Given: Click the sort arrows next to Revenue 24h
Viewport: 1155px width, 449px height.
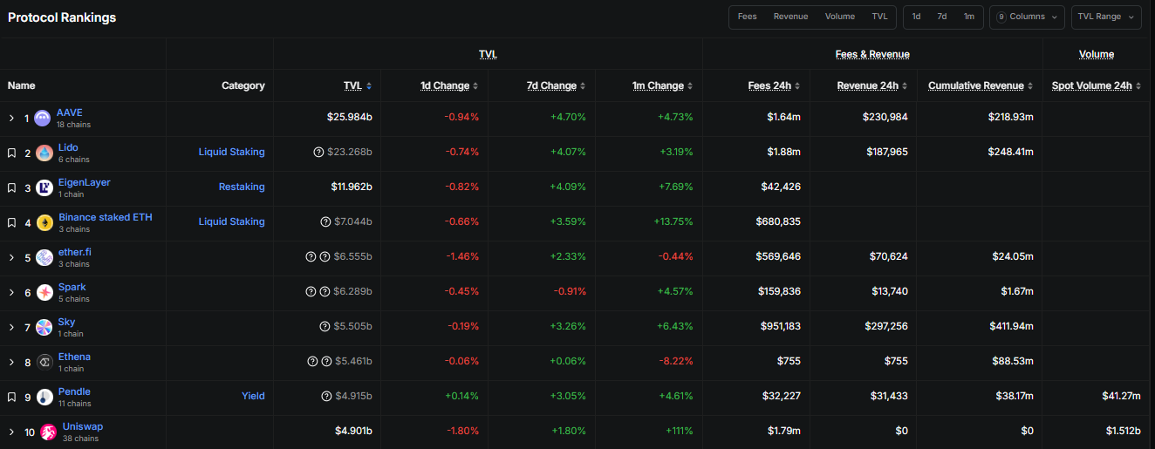Looking at the screenshot, I should pos(905,85).
